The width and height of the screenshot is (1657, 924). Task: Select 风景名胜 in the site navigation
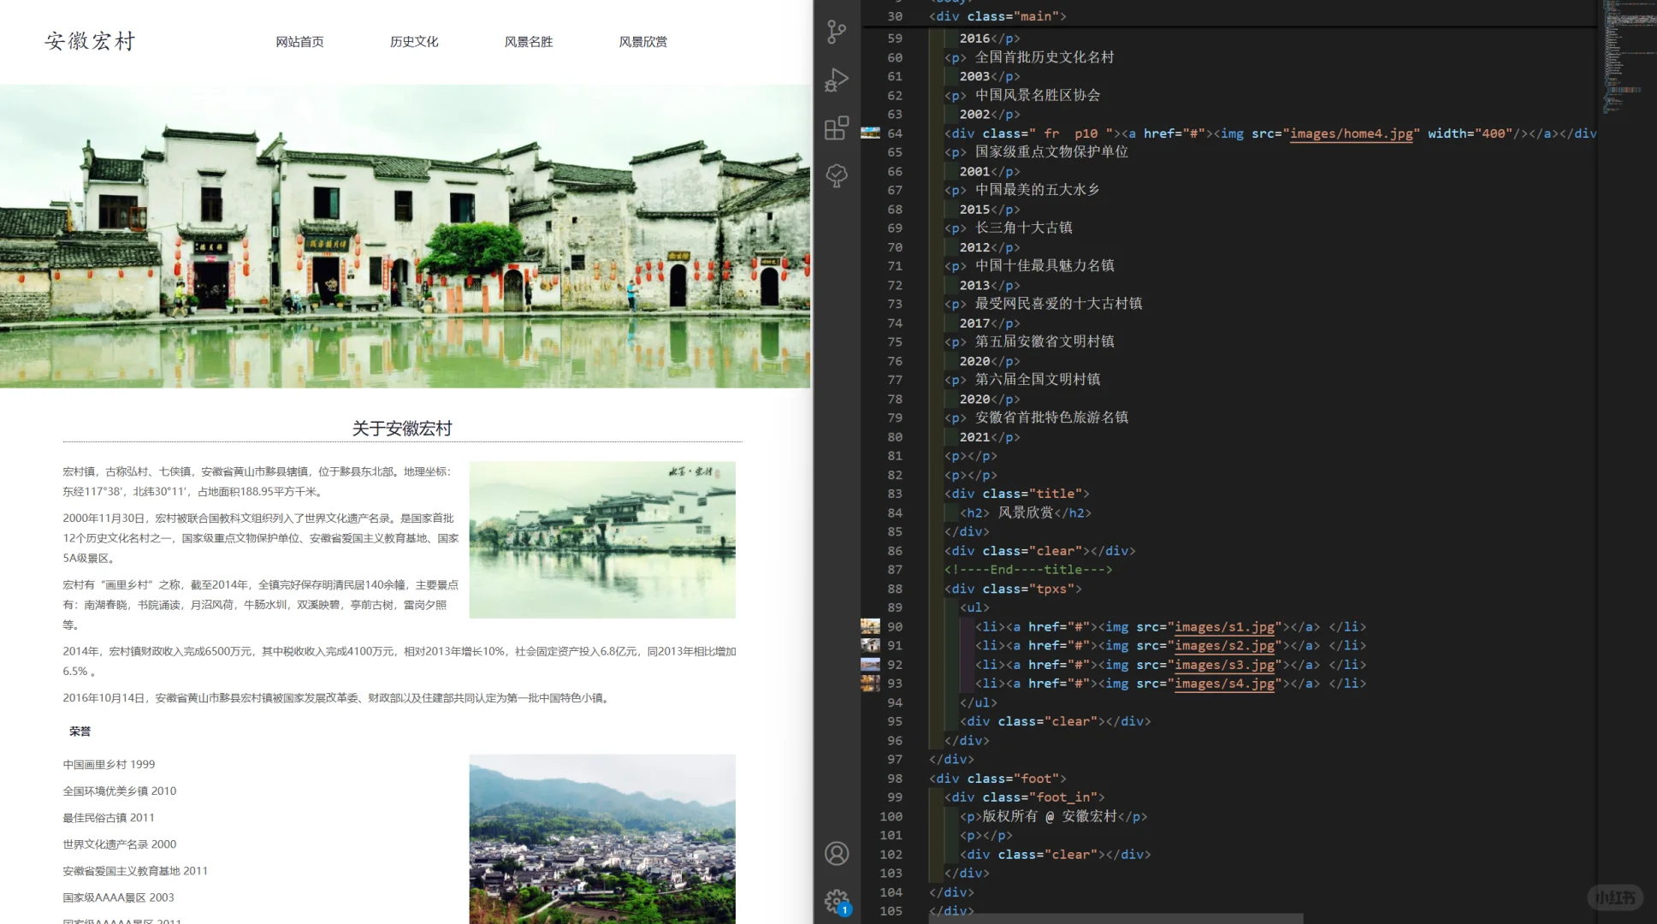[x=529, y=41]
